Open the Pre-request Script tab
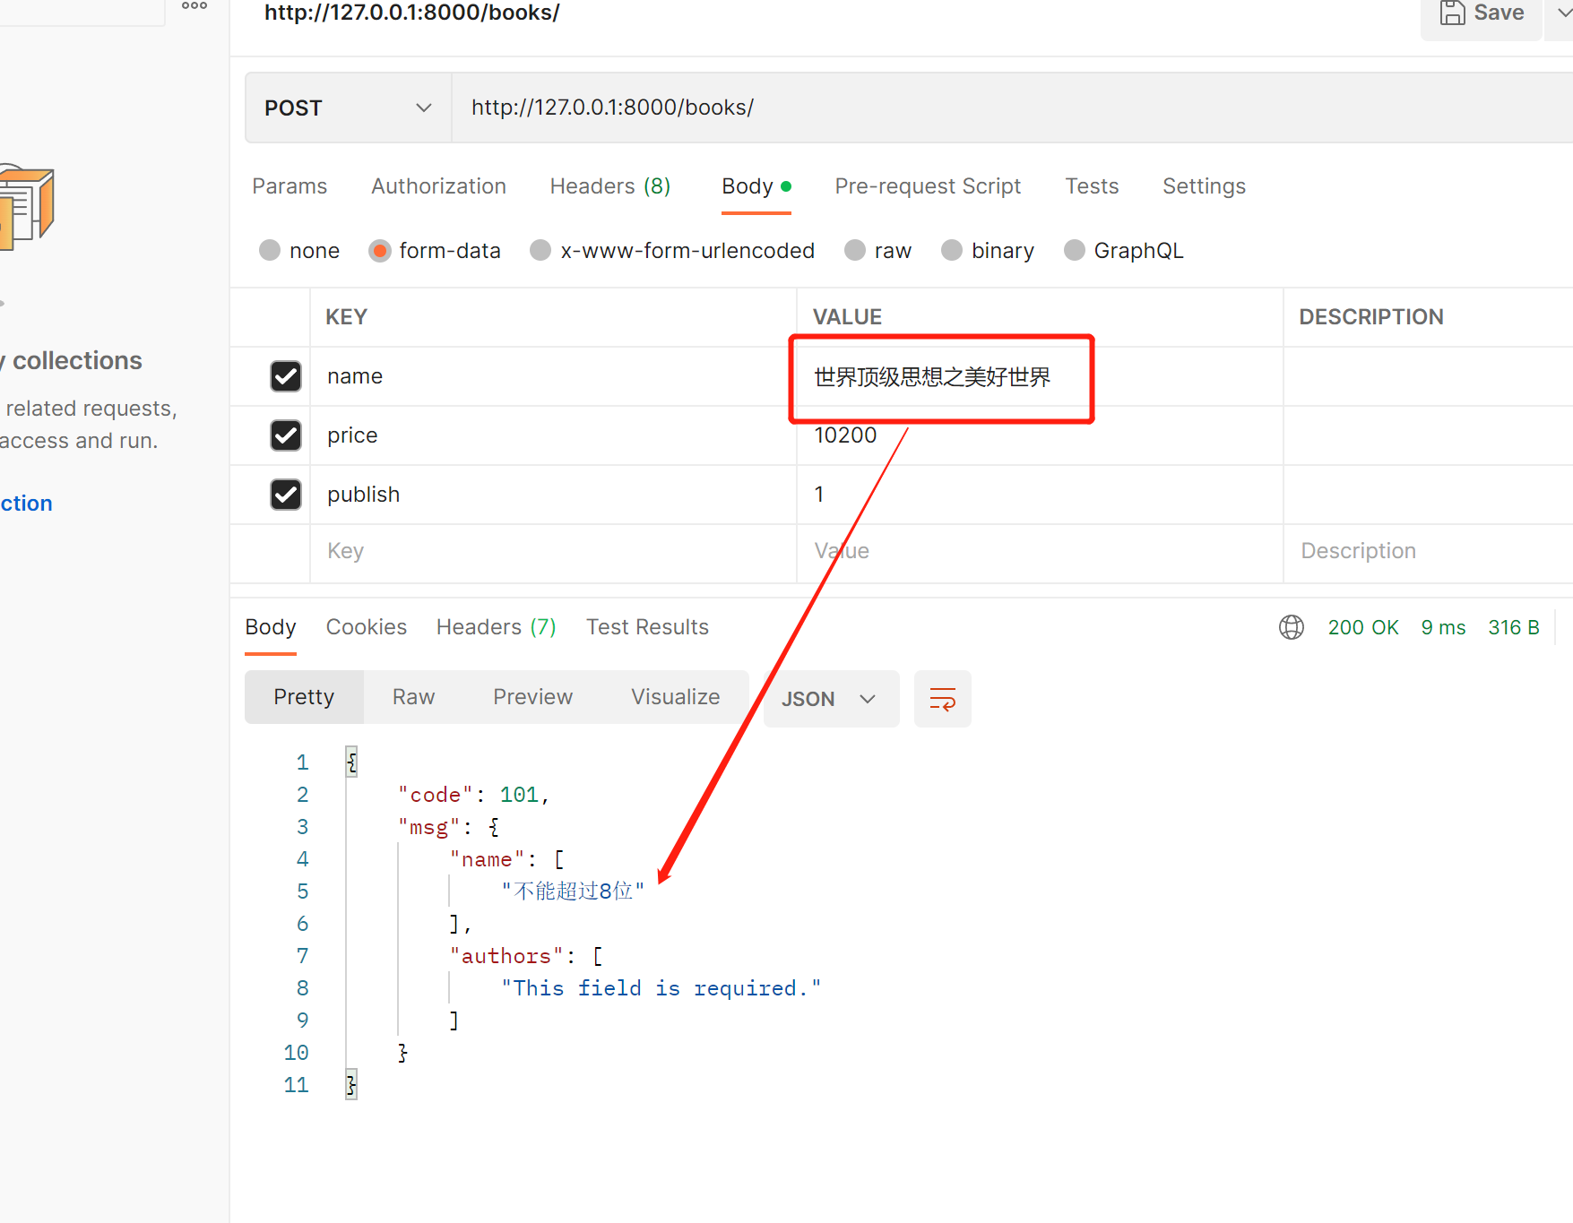The width and height of the screenshot is (1573, 1223). [928, 186]
